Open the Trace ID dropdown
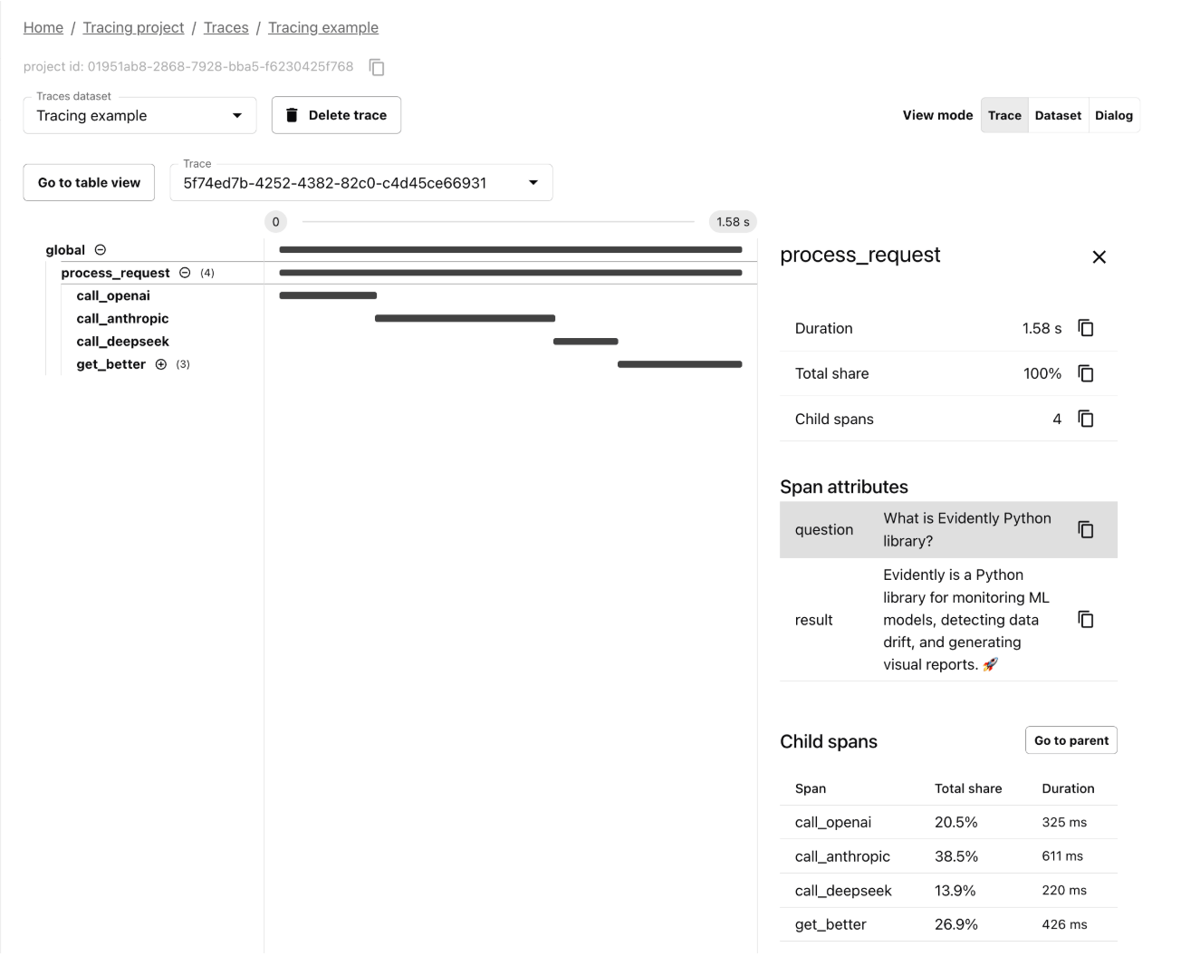 click(x=533, y=182)
